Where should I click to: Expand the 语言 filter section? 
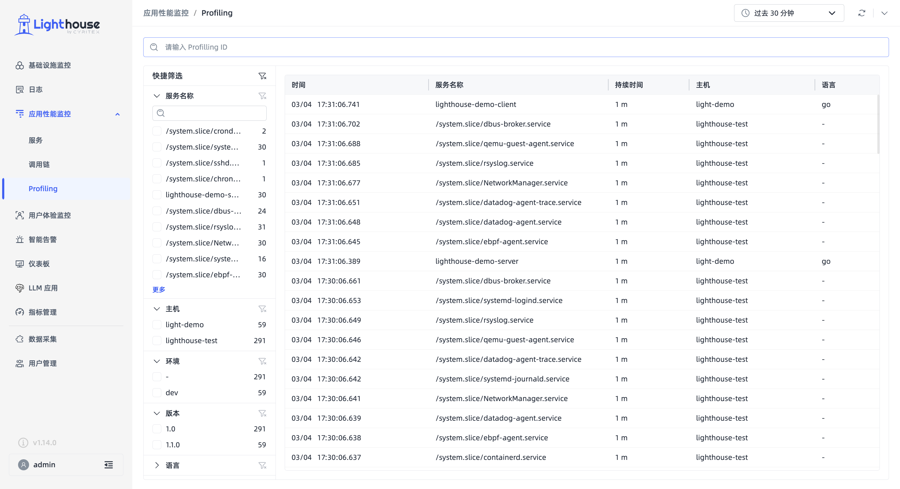(x=156, y=465)
